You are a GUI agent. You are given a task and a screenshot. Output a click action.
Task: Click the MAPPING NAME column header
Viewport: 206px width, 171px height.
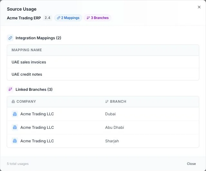[x=27, y=50]
